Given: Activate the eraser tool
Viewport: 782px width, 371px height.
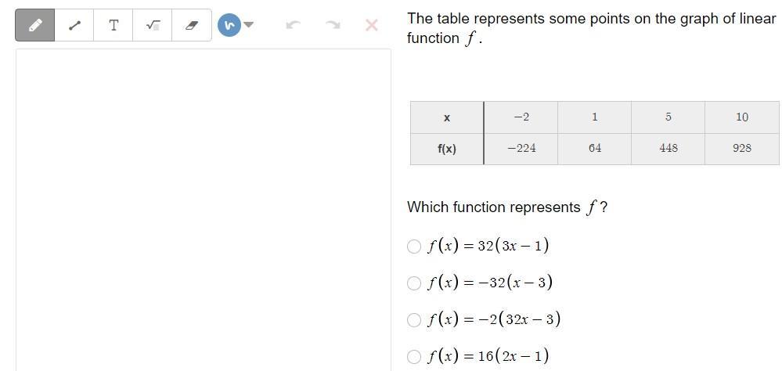Looking at the screenshot, I should [x=192, y=25].
